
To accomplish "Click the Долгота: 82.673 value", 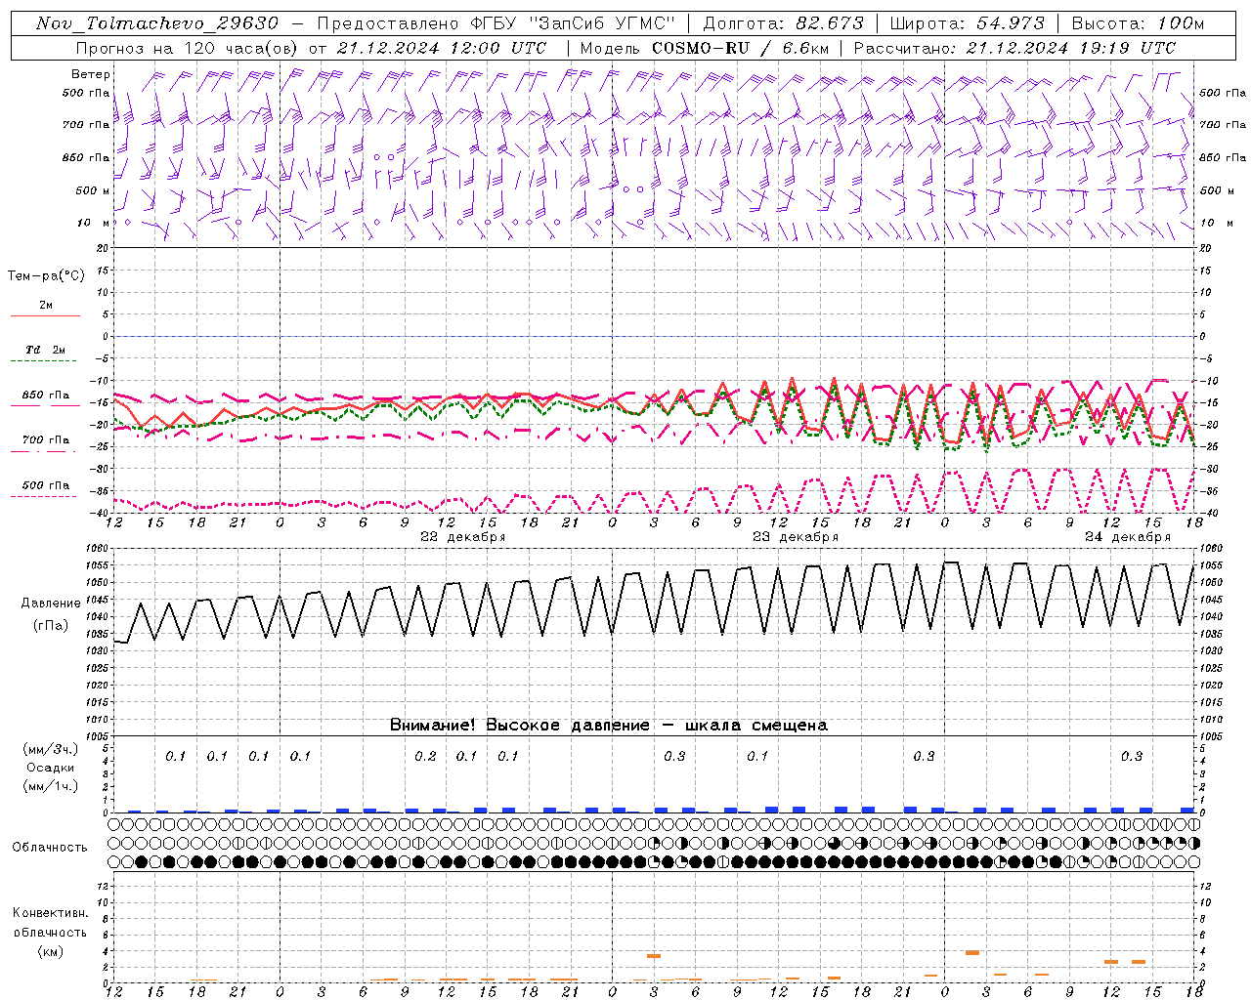I will click(x=784, y=23).
